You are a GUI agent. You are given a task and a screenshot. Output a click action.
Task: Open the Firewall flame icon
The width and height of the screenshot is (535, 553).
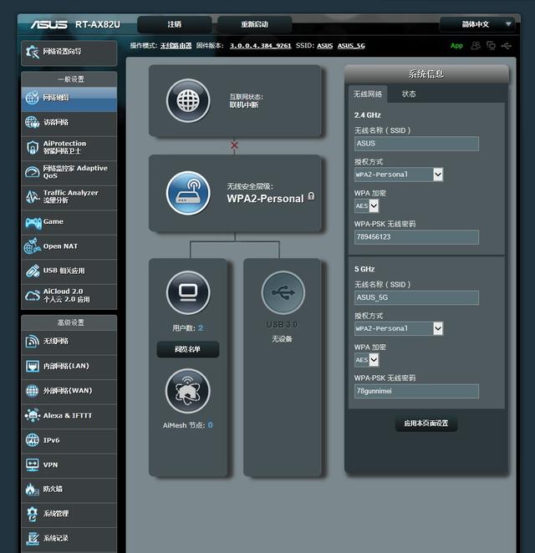[32, 490]
